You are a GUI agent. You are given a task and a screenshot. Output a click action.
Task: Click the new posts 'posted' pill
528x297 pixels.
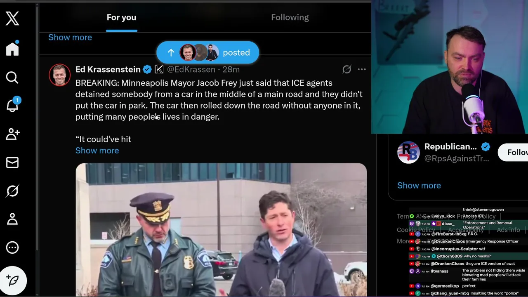(207, 52)
